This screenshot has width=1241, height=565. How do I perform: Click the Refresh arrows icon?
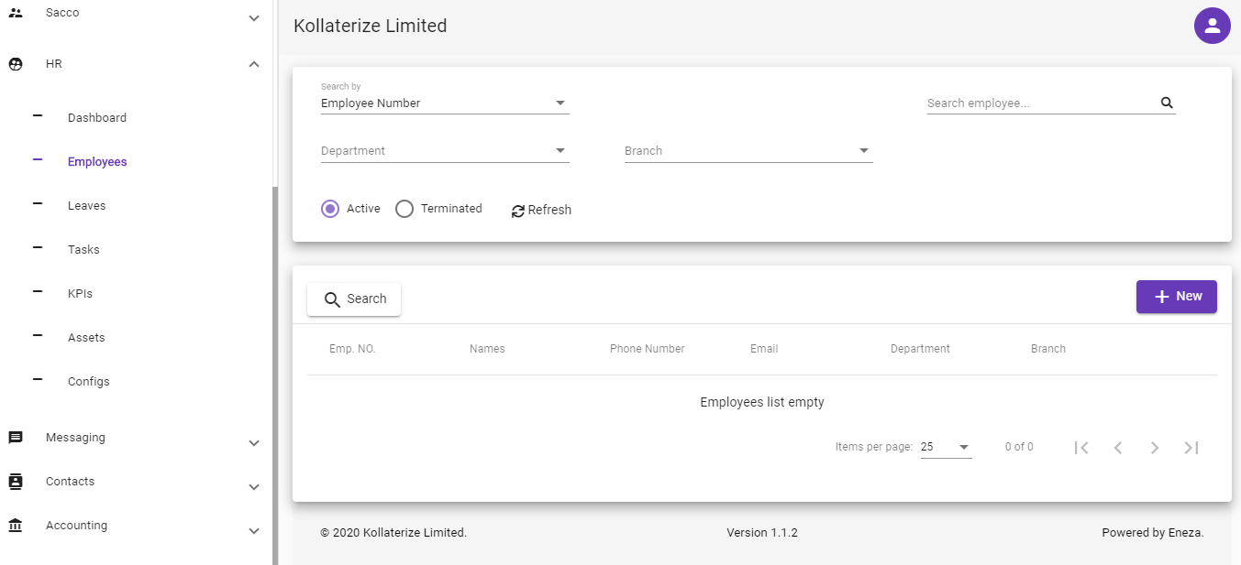(x=518, y=211)
